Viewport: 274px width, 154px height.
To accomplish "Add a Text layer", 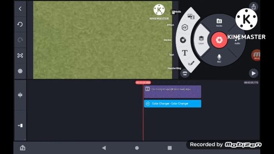I will [185, 53].
